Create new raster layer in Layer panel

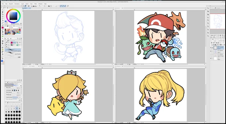[x=212, y=45]
